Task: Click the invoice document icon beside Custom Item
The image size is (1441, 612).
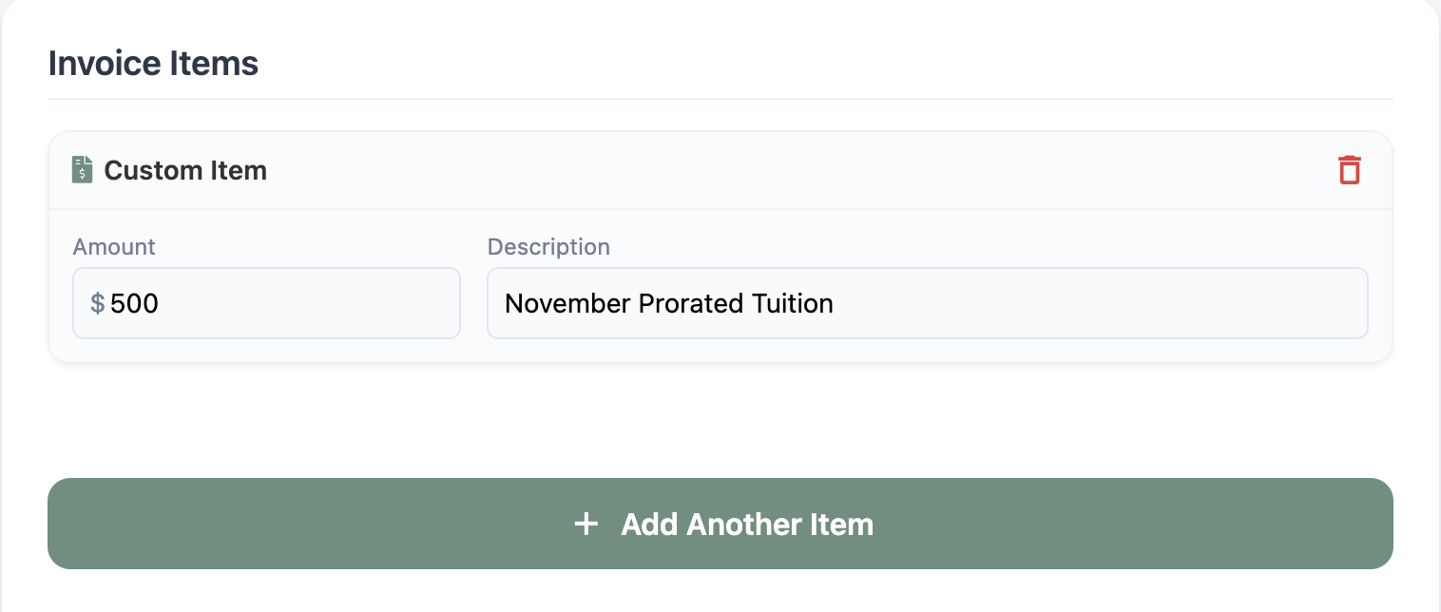Action: click(83, 170)
